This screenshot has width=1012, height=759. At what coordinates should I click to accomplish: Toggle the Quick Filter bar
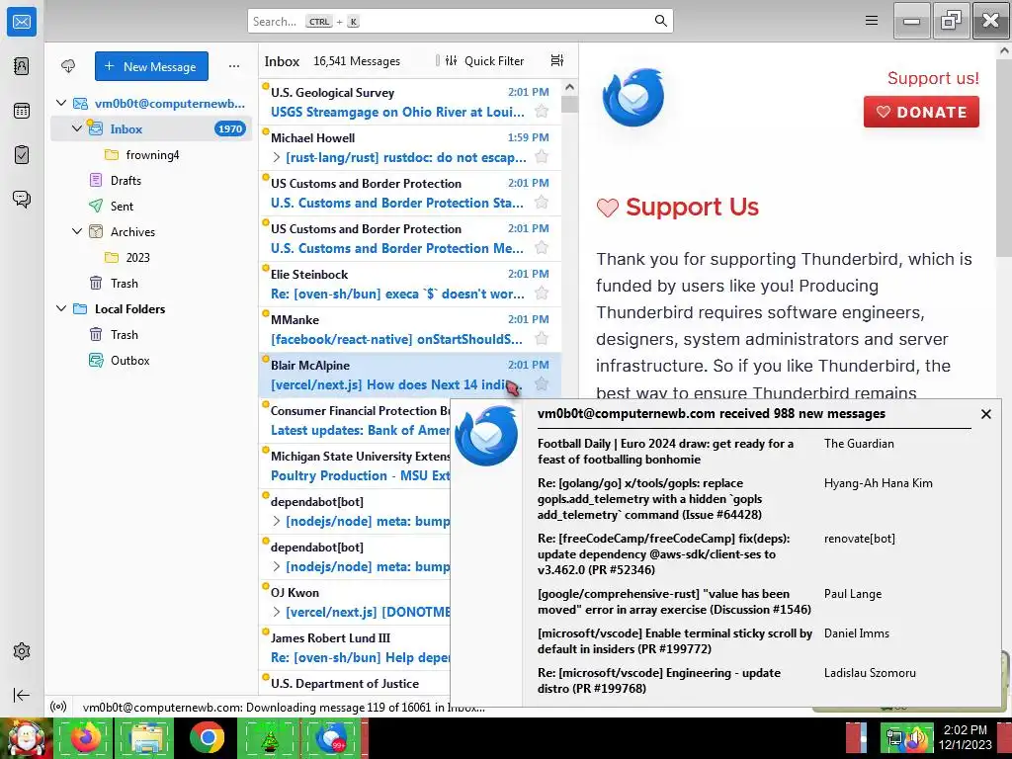point(485,60)
